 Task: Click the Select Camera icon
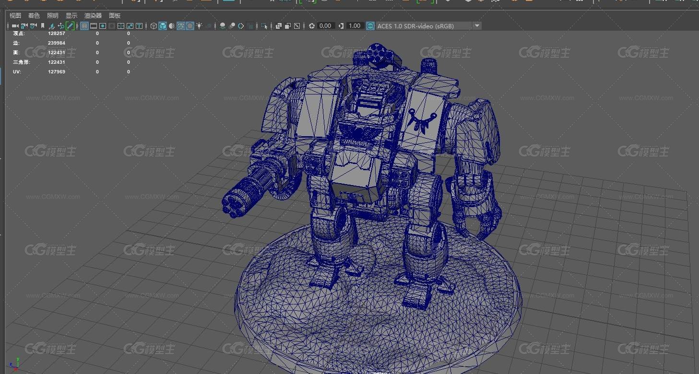click(x=15, y=26)
